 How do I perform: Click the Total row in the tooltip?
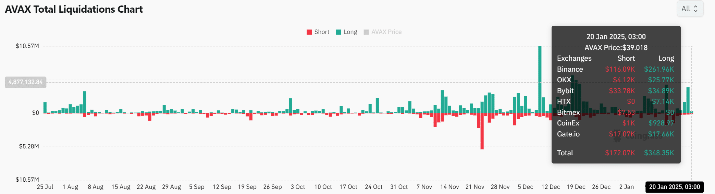[615, 153]
